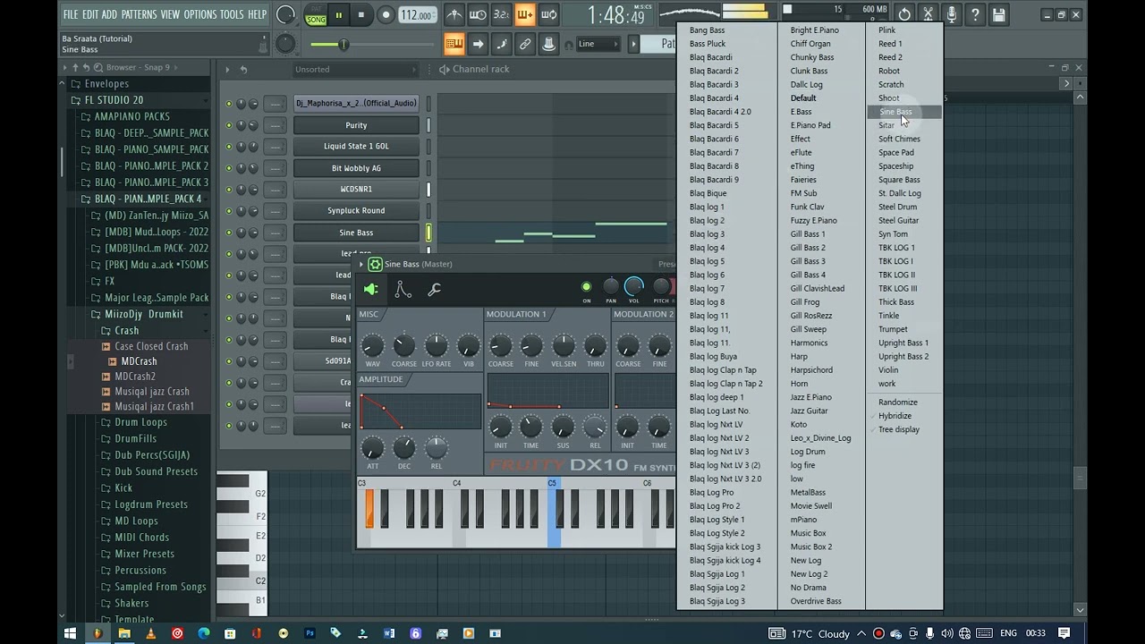The width and height of the screenshot is (1145, 644).
Task: Open the channel rack speaker icon
Action: (444, 69)
